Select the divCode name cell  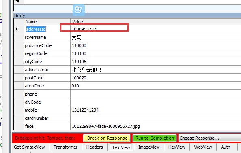pyautogui.click(x=47, y=102)
